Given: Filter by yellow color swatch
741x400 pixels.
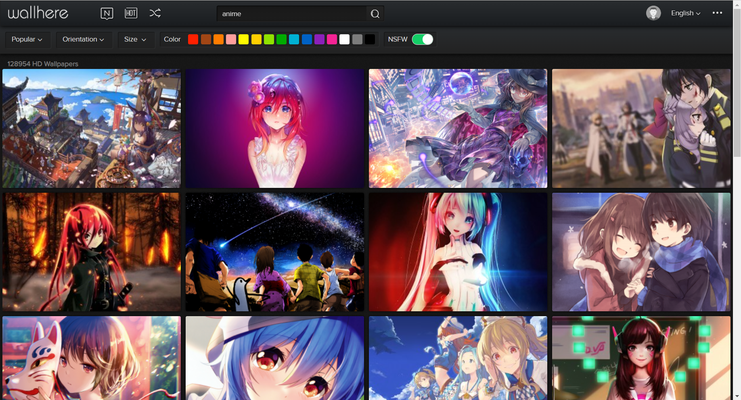Looking at the screenshot, I should [x=243, y=40].
